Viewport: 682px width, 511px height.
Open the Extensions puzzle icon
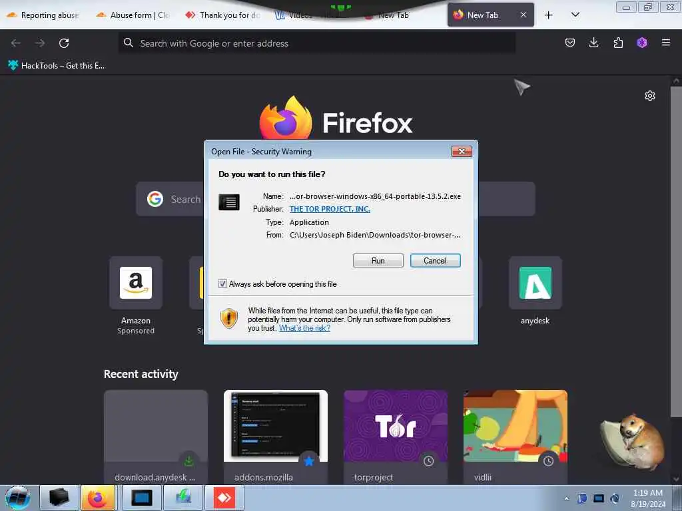618,43
